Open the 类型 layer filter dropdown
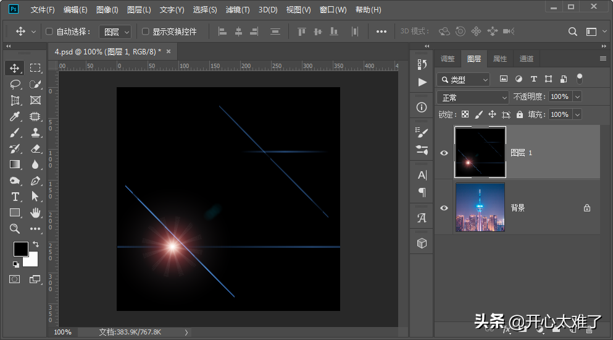Screen dimensions: 613x340 (463, 80)
